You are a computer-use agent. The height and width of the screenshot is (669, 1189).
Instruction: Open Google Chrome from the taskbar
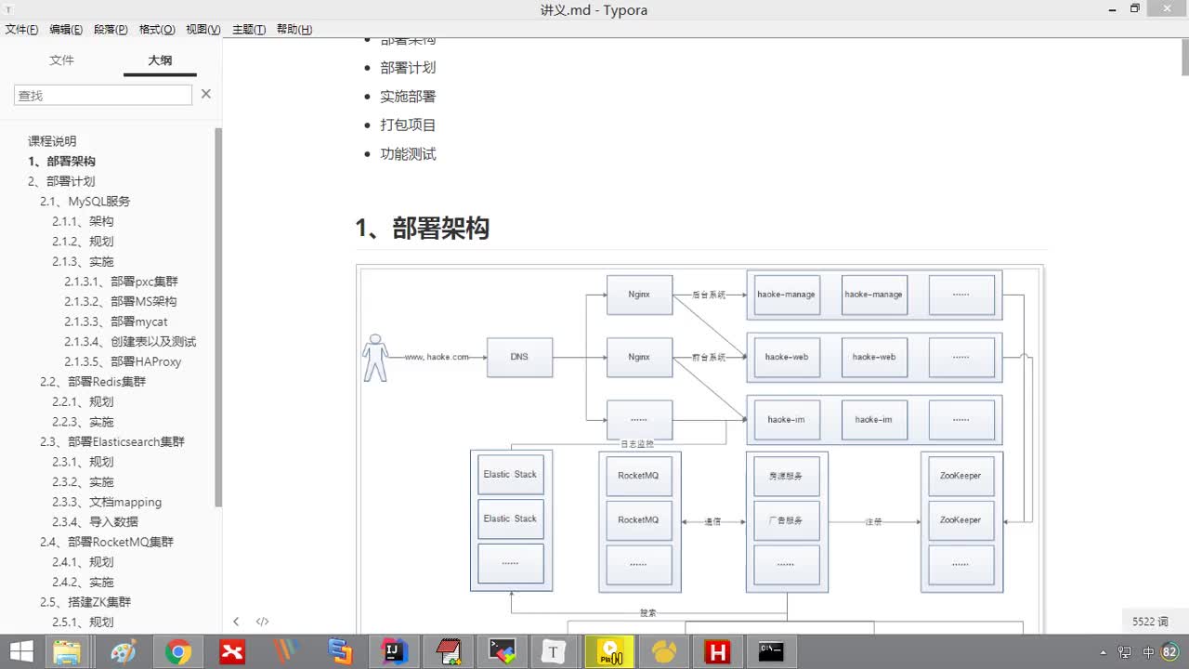tap(177, 652)
